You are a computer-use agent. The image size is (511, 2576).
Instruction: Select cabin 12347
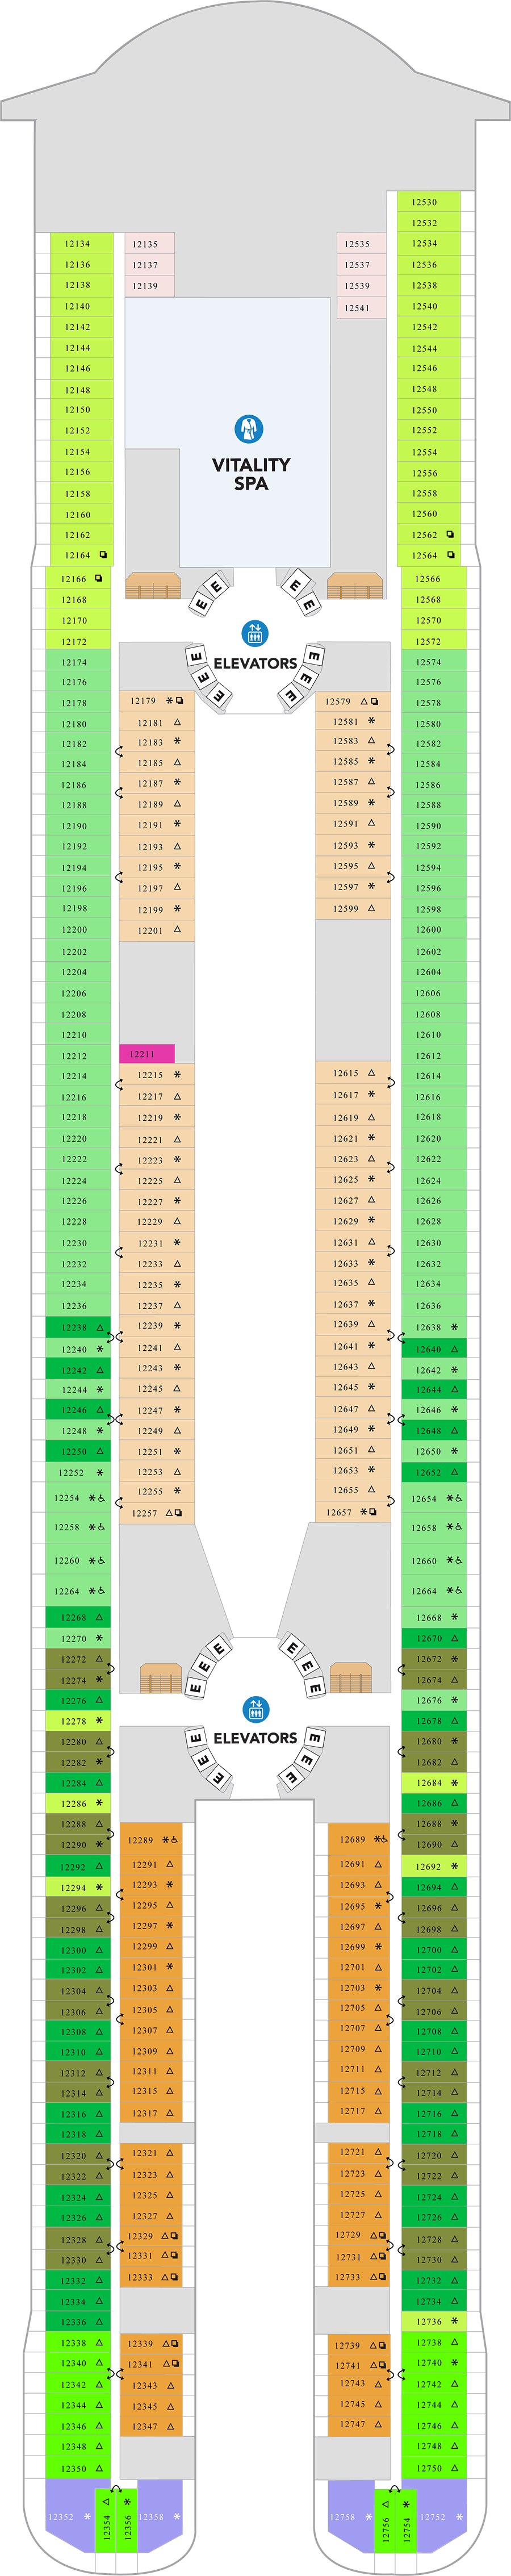(152, 2425)
